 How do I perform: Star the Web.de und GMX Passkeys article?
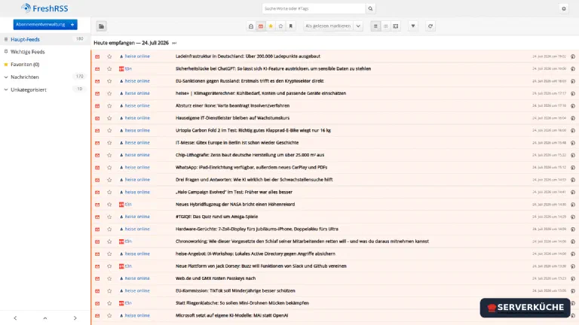pyautogui.click(x=109, y=278)
